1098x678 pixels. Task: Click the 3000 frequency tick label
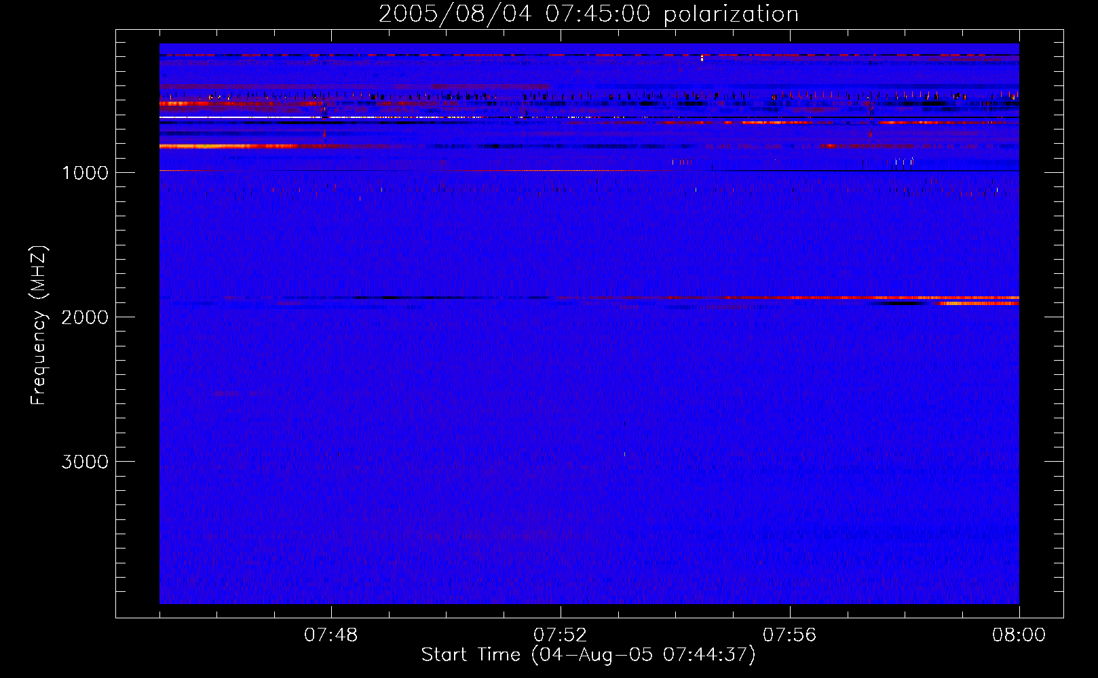(x=85, y=462)
